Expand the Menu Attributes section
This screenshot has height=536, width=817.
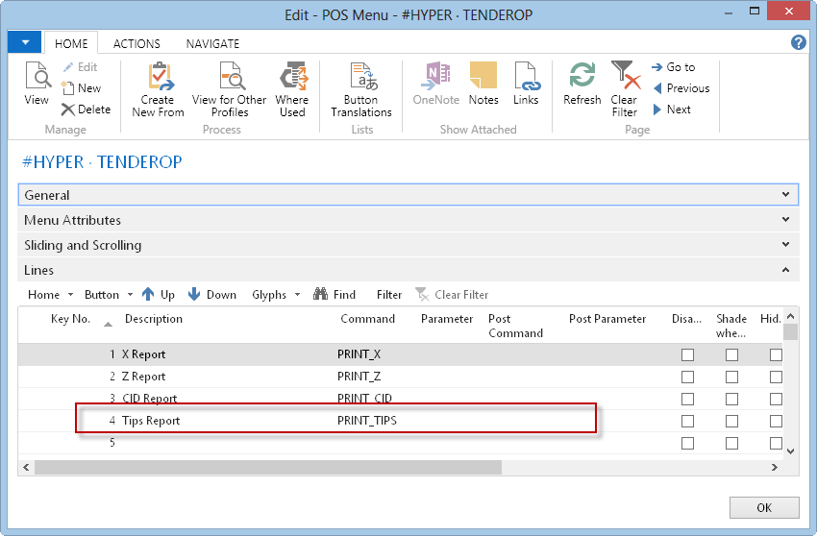click(x=408, y=220)
